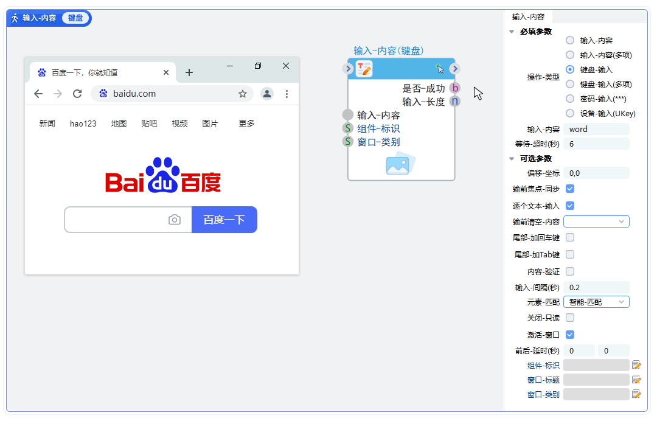The height and width of the screenshot is (421, 657).
Task: Click the node's left execution arrow port
Action: click(349, 69)
